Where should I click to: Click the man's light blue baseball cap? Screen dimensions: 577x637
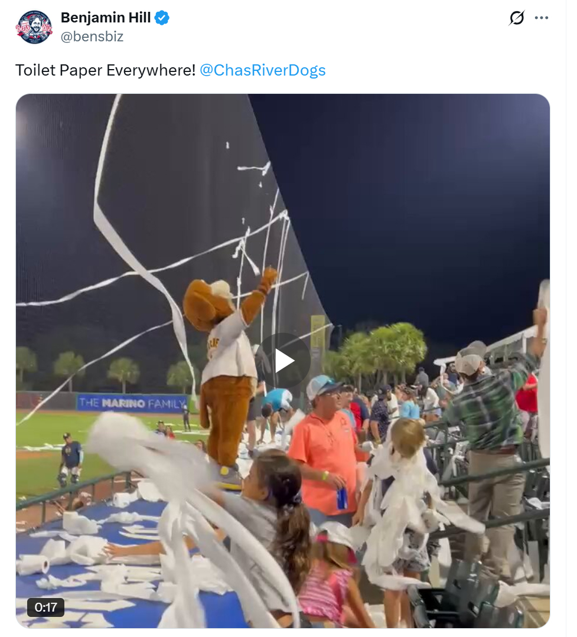(x=321, y=386)
